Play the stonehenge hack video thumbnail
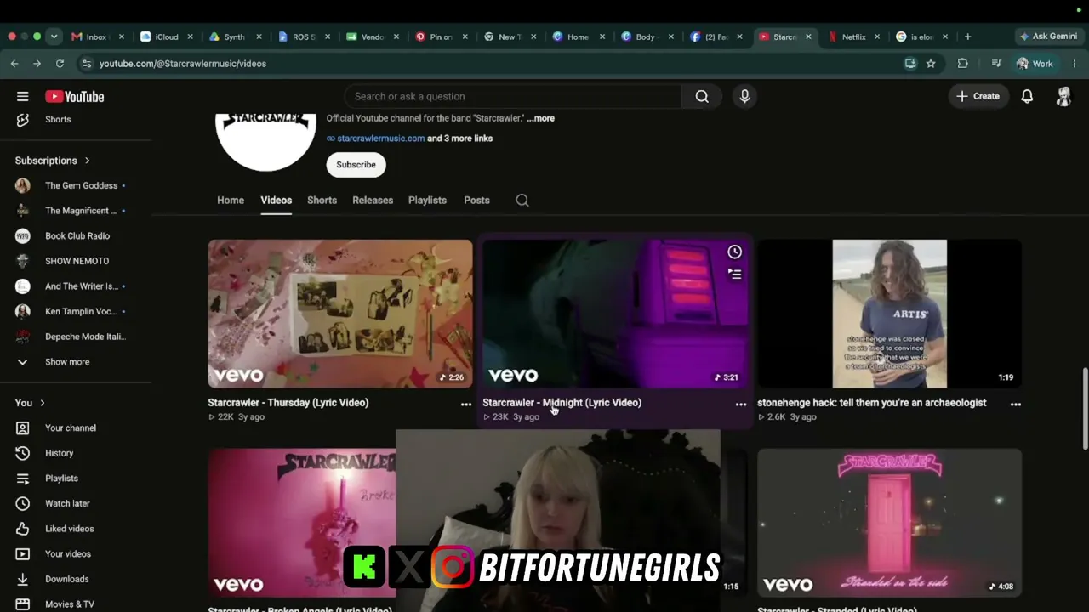 [889, 314]
